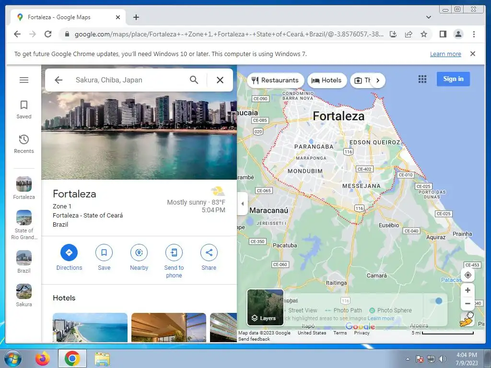Select the Fortaleza - Google Maps tab
The height and width of the screenshot is (368, 491).
68,17
